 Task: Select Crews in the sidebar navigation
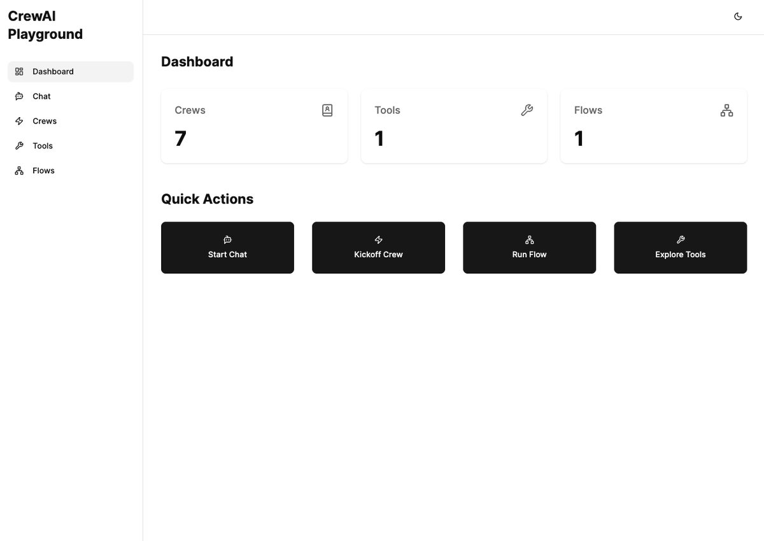[x=45, y=121]
